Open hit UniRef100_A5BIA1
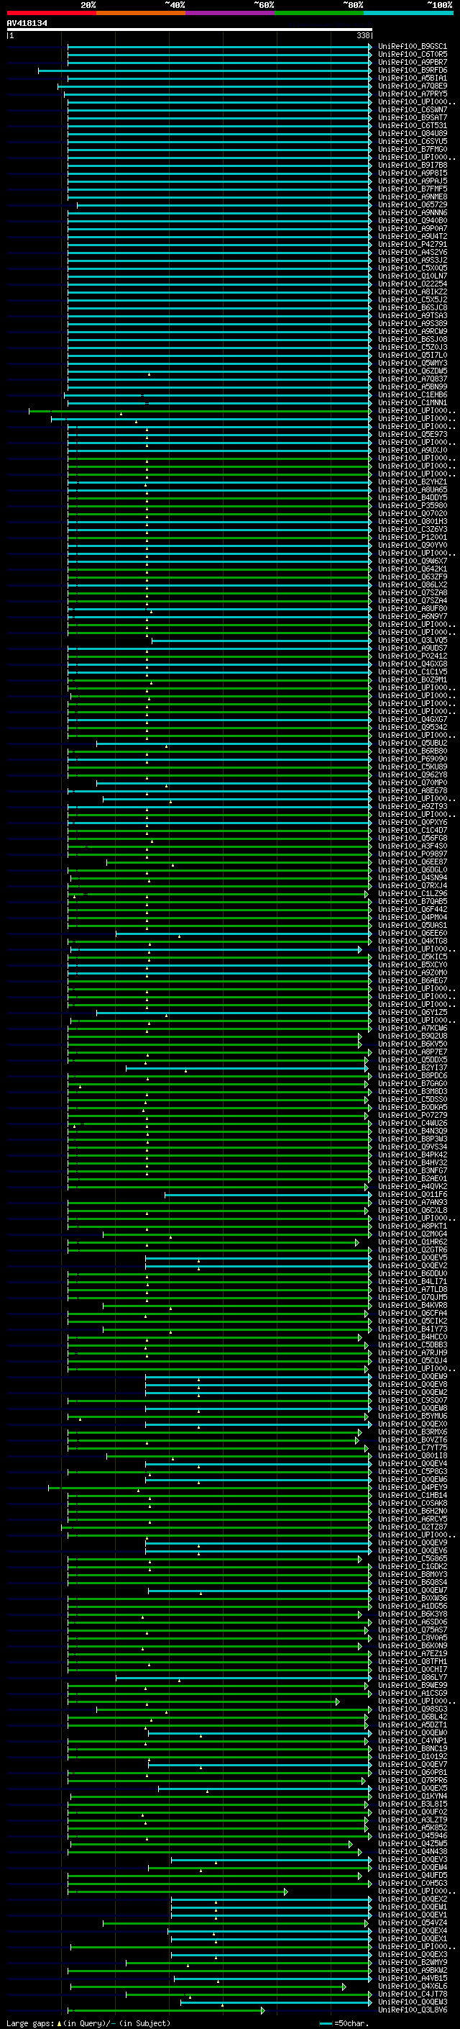Viewport: 460px width, 2029px height. [x=412, y=78]
